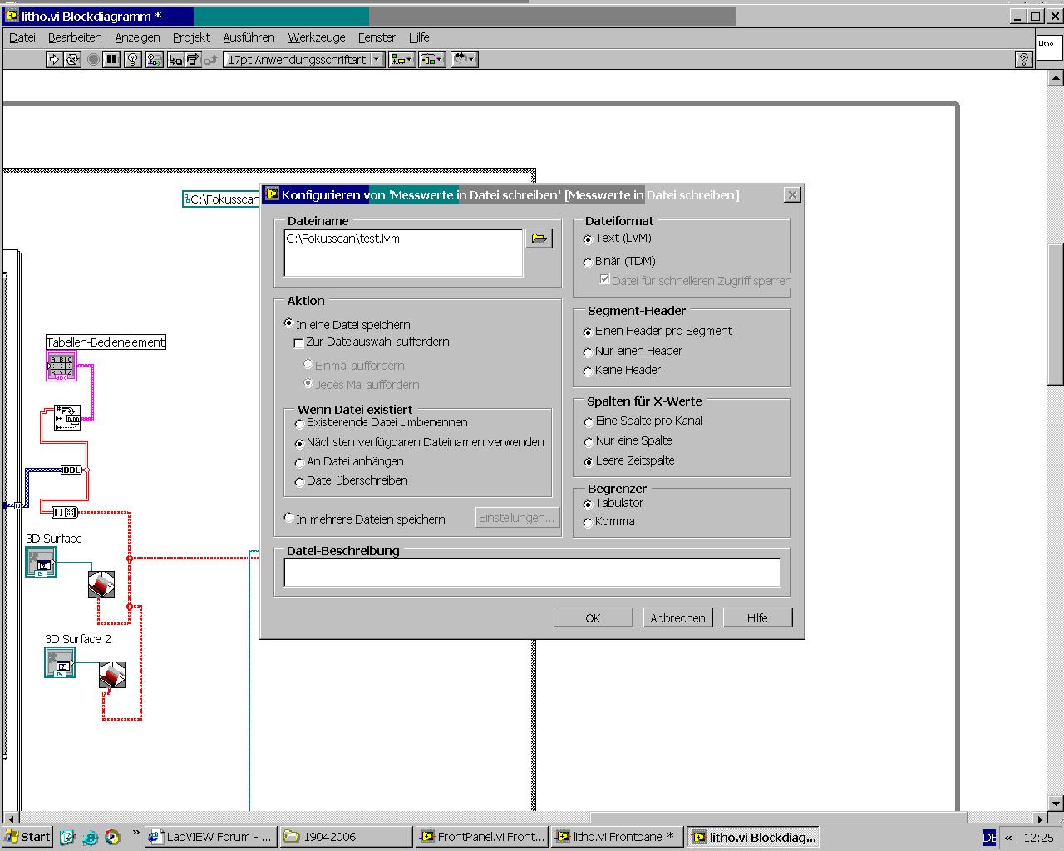The width and height of the screenshot is (1064, 851).
Task: Click the Pause toolbar icon
Action: coord(111,60)
